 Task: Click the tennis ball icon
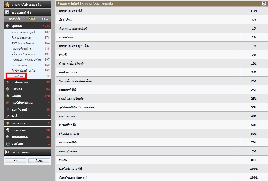8,96
